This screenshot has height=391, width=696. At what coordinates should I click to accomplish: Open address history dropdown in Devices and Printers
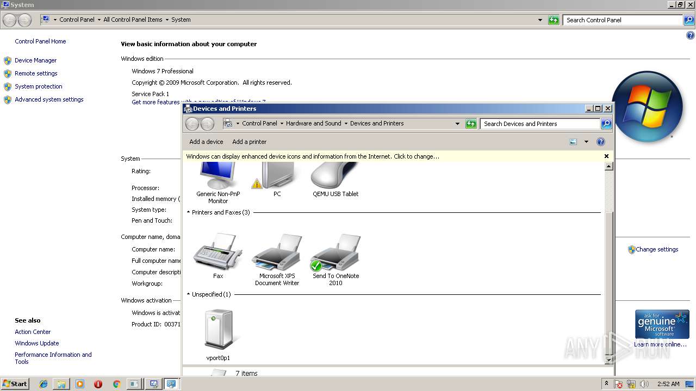[x=457, y=124]
